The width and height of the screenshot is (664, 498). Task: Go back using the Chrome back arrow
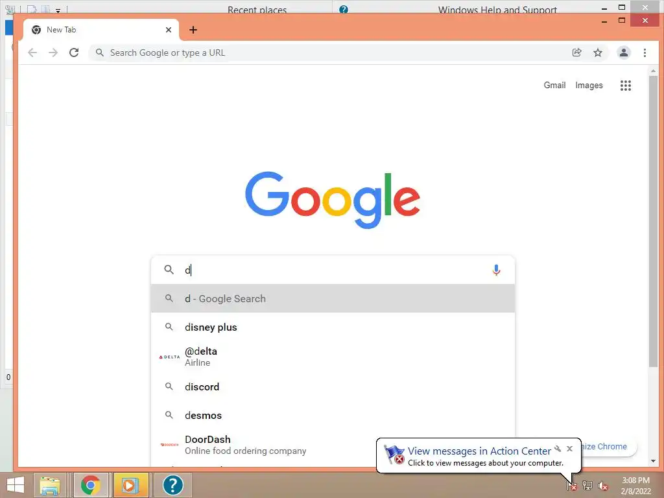[x=32, y=53]
